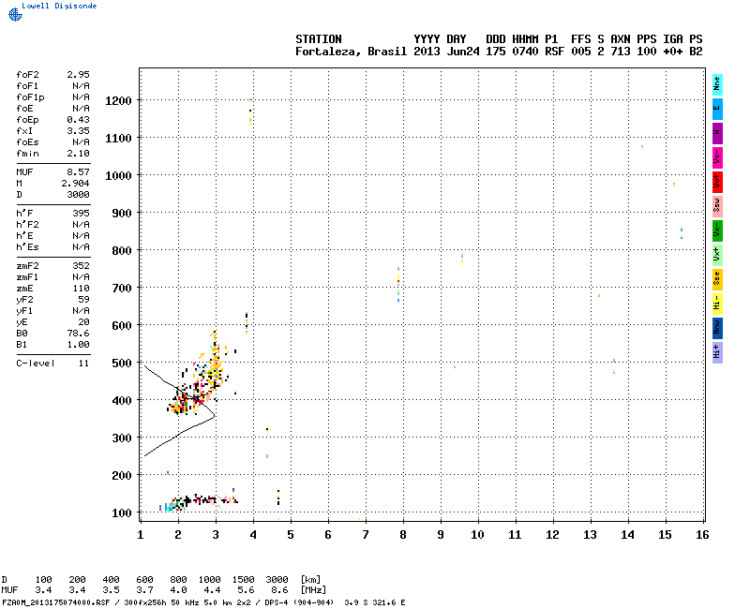Click the foEp value 0.43
The height and width of the screenshot is (609, 750).
click(x=78, y=120)
